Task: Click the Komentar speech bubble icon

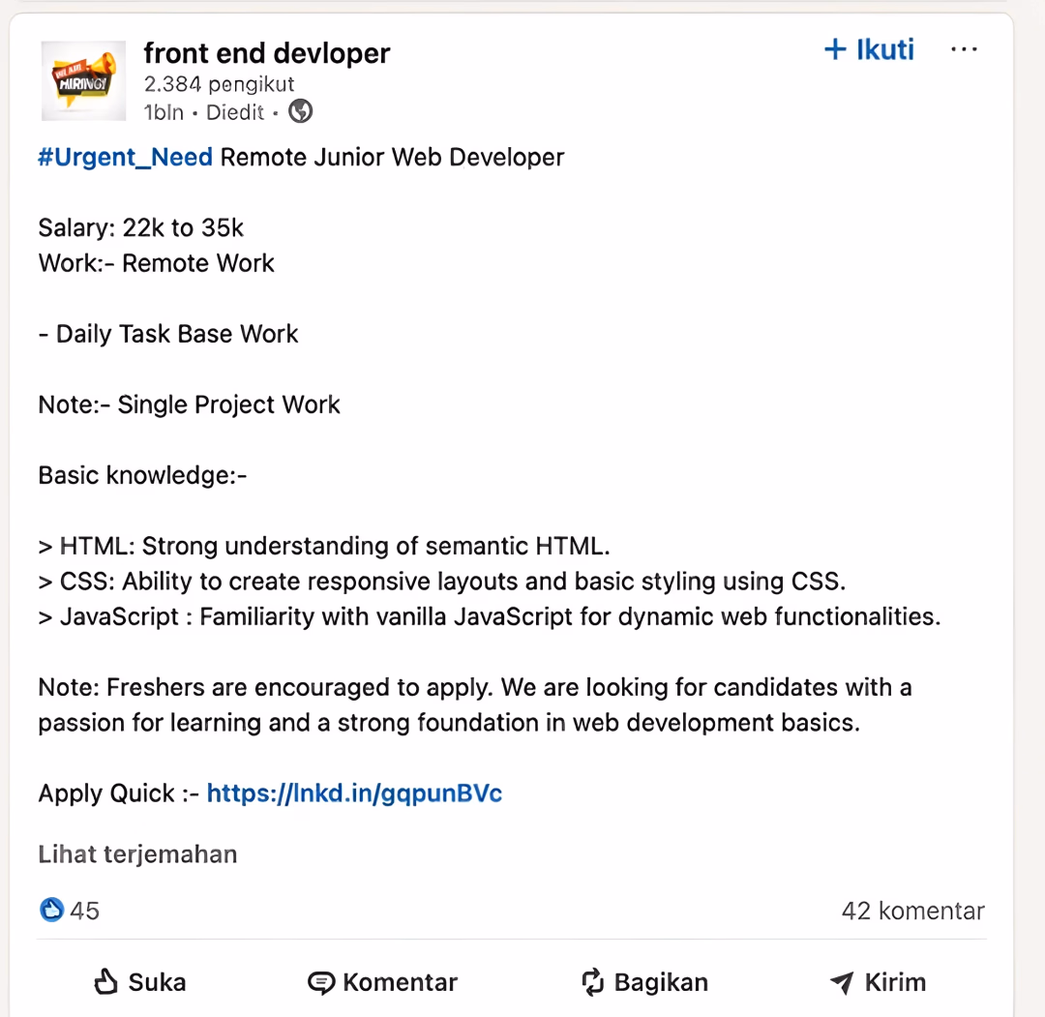Action: [321, 983]
